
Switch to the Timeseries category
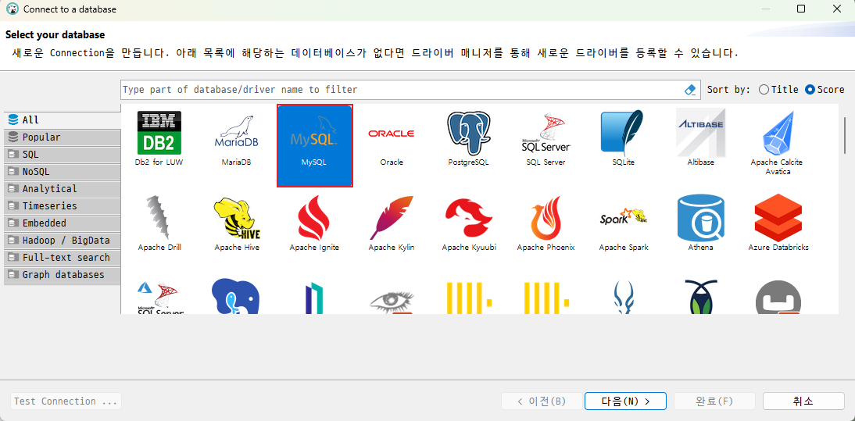point(63,206)
